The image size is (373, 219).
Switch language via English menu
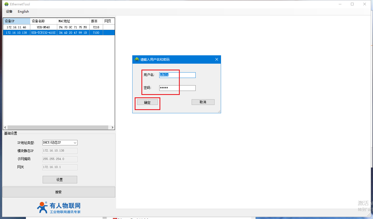click(x=23, y=12)
